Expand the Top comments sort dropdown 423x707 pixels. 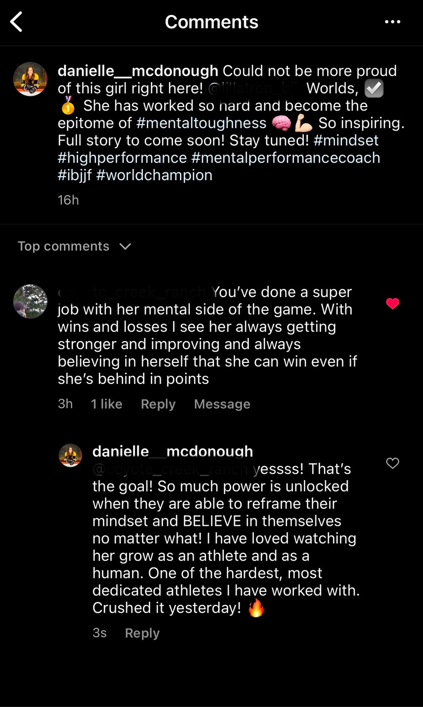[64, 246]
